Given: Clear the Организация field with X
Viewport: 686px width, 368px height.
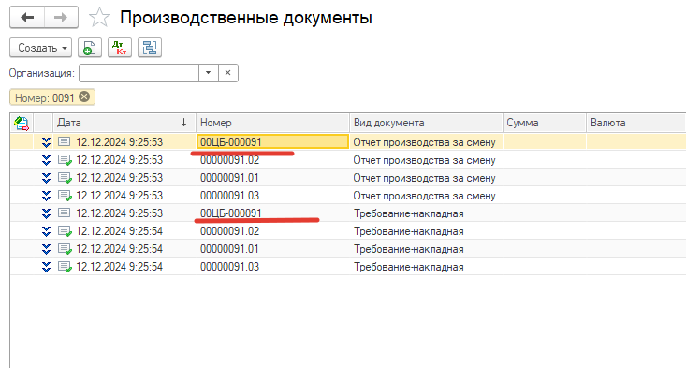Looking at the screenshot, I should 228,73.
